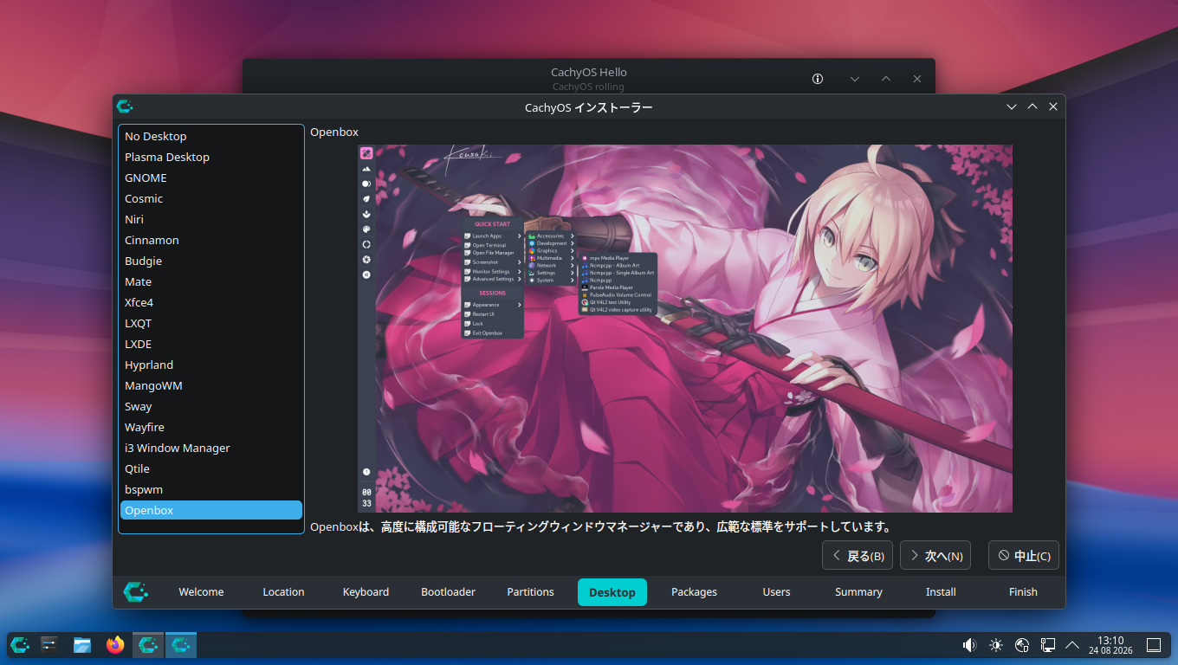Open the display configuration tray icon
Screen dimensions: 1178x665
click(x=1047, y=644)
